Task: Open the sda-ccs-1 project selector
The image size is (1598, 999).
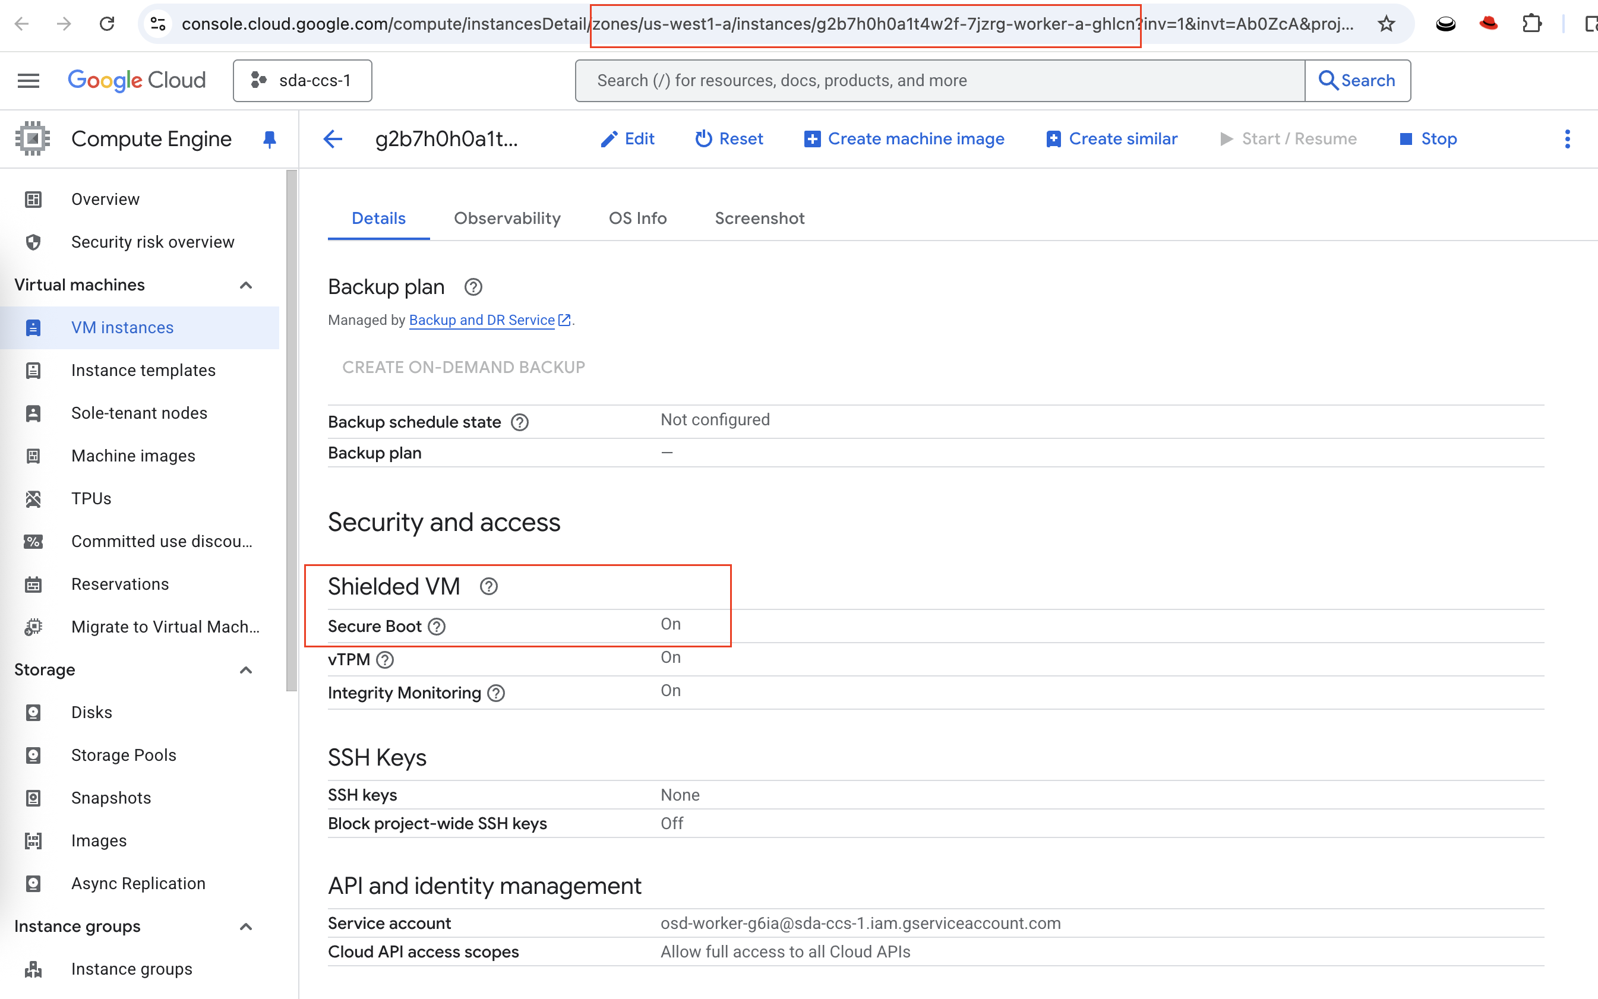Action: [303, 81]
